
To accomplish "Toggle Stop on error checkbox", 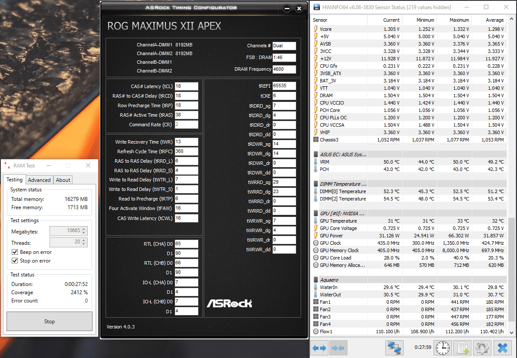I will click(x=14, y=260).
